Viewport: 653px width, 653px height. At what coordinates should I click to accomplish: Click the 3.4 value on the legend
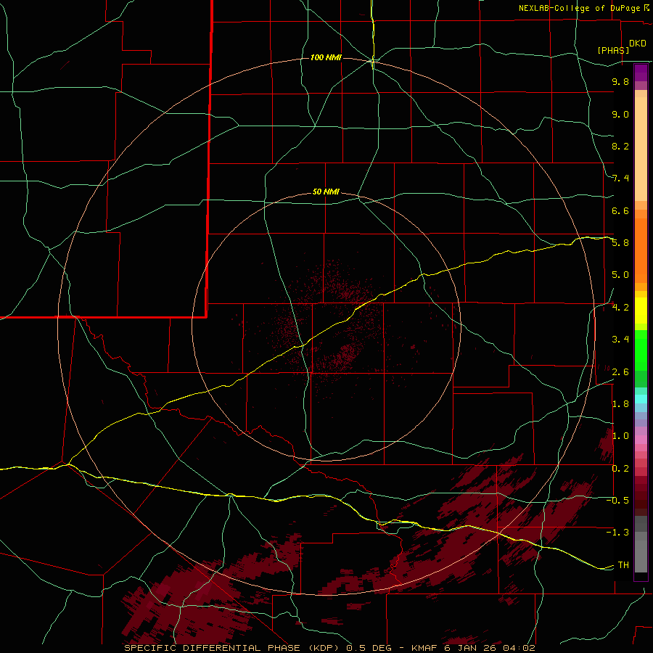(x=620, y=340)
